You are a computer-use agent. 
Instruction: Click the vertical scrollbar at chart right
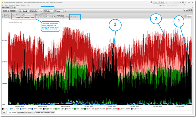coord(192,63)
